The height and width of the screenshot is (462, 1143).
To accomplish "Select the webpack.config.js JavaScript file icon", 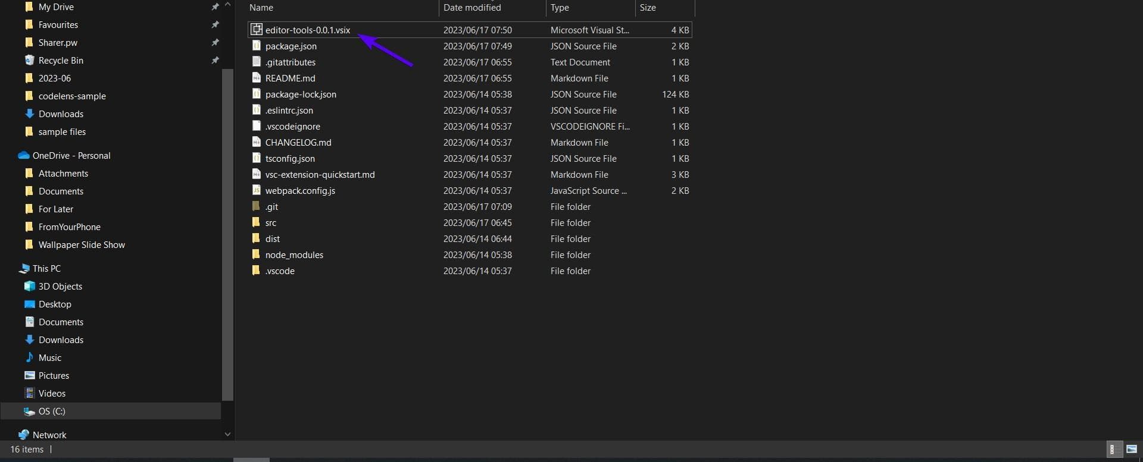I will pos(257,190).
